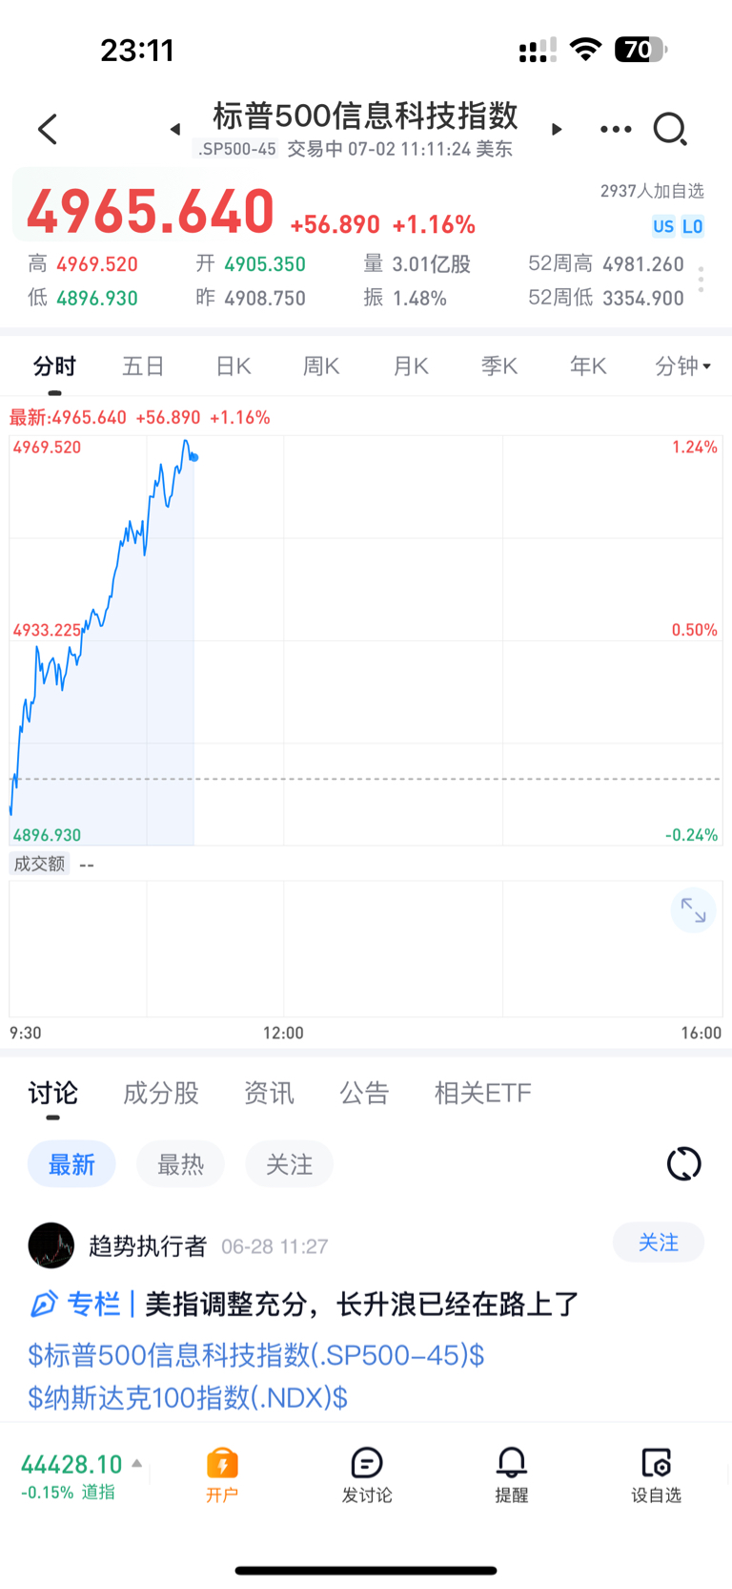The height and width of the screenshot is (1589, 732).
Task: Switch to next index with right triangle
Action: click(x=557, y=129)
